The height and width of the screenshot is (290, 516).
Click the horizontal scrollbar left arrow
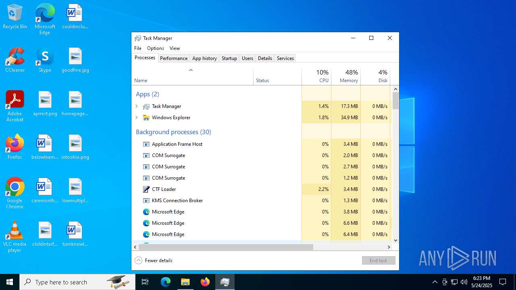135,247
